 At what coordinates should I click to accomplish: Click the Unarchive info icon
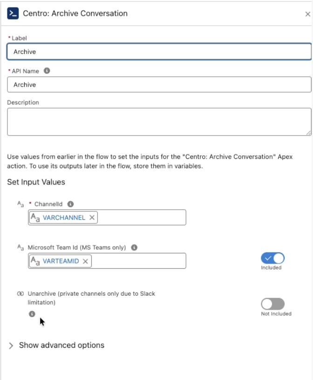pyautogui.click(x=32, y=314)
